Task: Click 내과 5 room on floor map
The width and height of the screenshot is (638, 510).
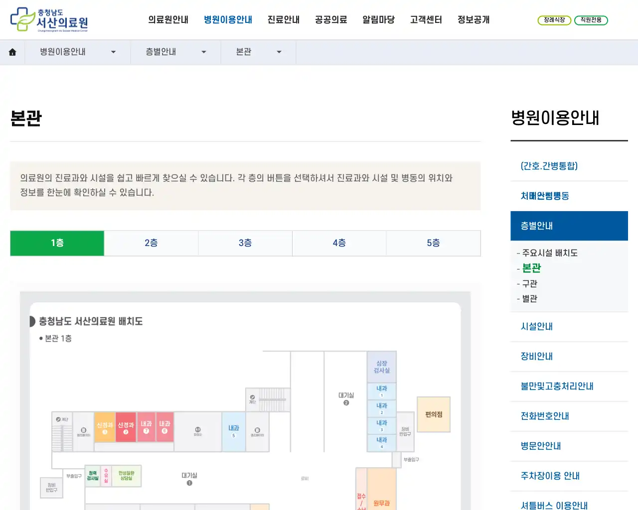Action: (x=234, y=431)
